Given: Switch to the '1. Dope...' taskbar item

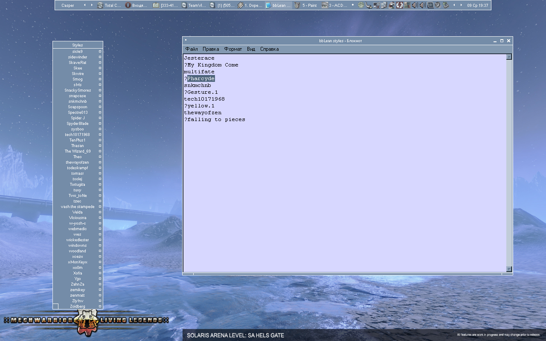Looking at the screenshot, I should 250,6.
